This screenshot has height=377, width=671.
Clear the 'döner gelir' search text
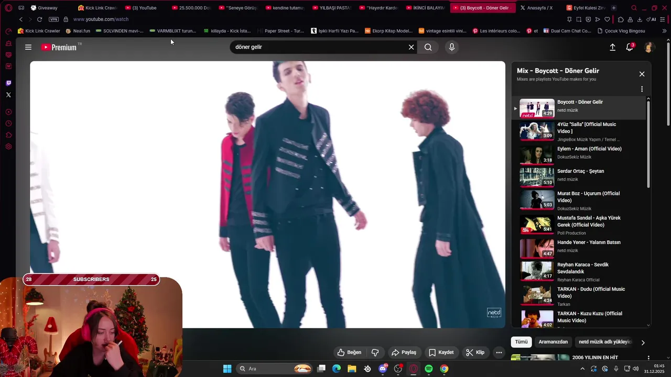coord(412,47)
